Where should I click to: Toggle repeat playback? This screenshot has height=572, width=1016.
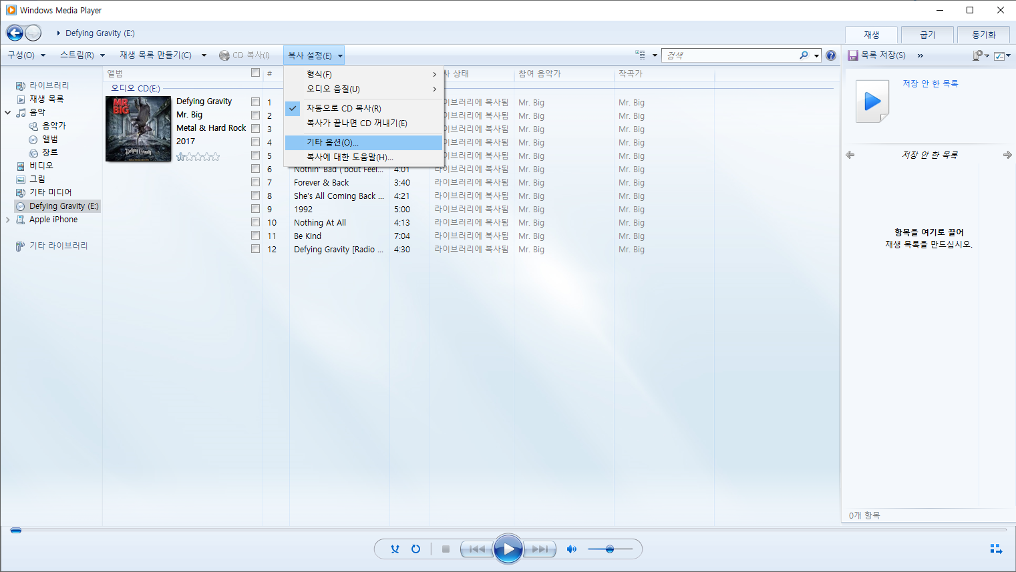(x=415, y=549)
